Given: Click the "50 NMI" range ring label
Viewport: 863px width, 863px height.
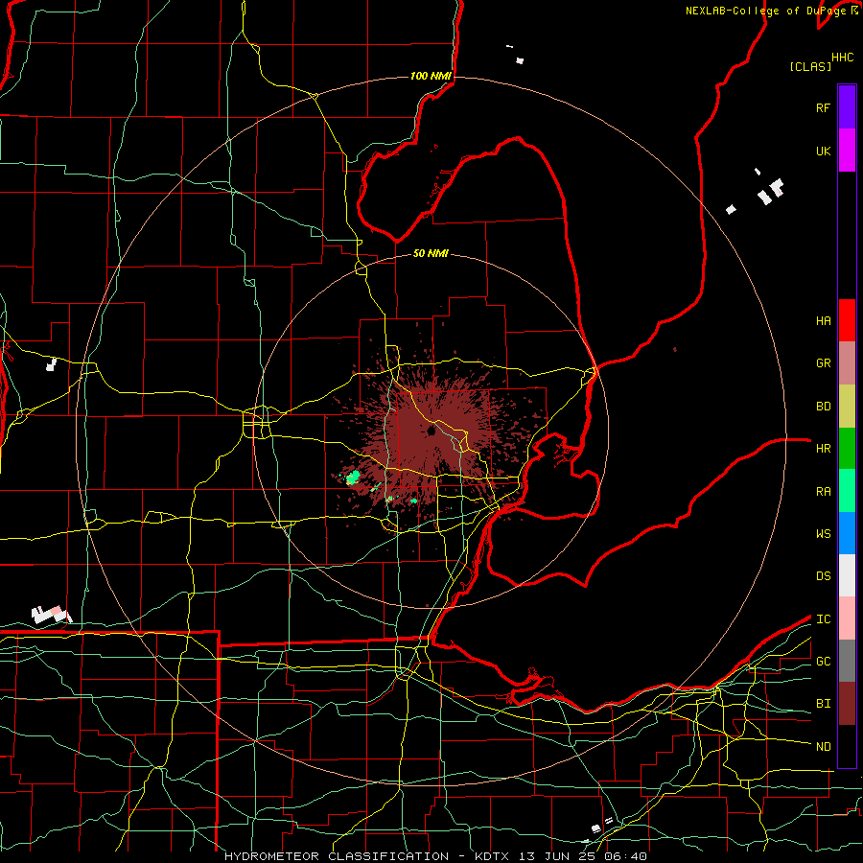Looking at the screenshot, I should (x=431, y=254).
